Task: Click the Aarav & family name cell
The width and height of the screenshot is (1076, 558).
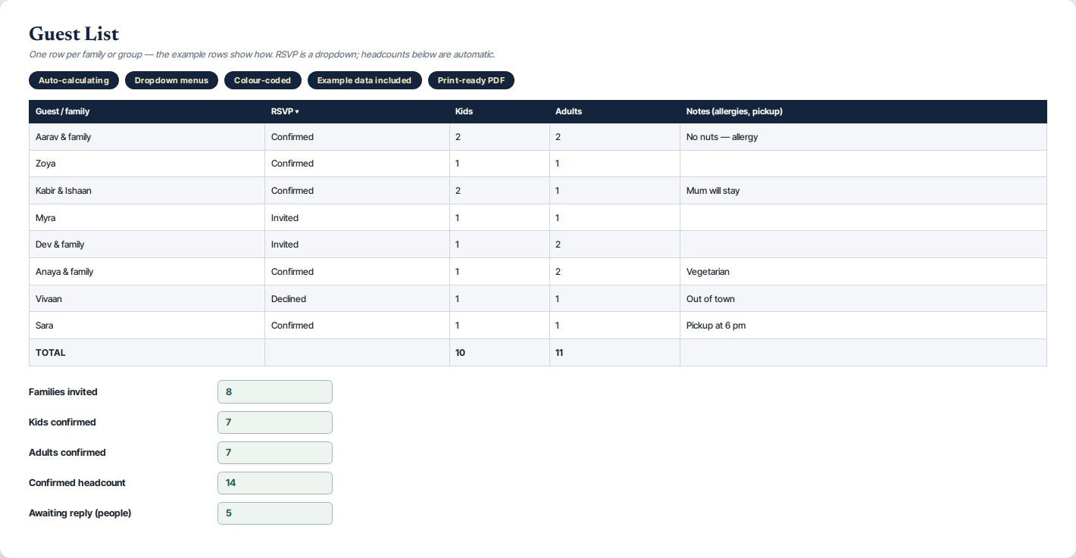Action: click(146, 137)
